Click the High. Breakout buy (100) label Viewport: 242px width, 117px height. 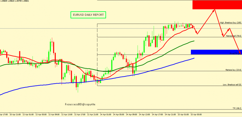(231, 23)
